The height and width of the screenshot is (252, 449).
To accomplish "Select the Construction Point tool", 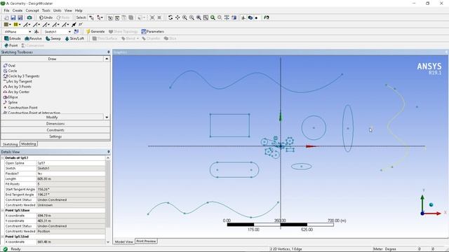I will tap(20, 108).
